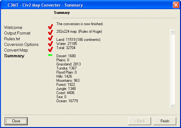Image resolution: width=181 pixels, height=128 pixels.
Task: Click the red checkmark beside Welcome
Action: [50, 27]
